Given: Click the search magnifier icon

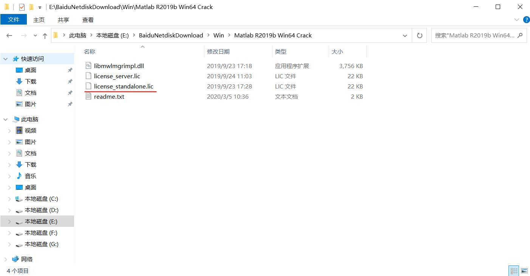Looking at the screenshot, I should click(520, 35).
